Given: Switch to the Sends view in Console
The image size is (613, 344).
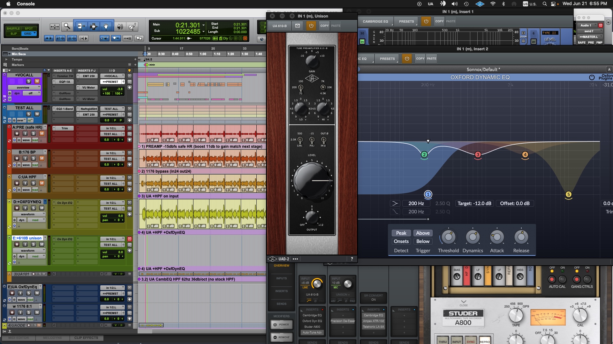Looking at the screenshot, I should [x=281, y=304].
